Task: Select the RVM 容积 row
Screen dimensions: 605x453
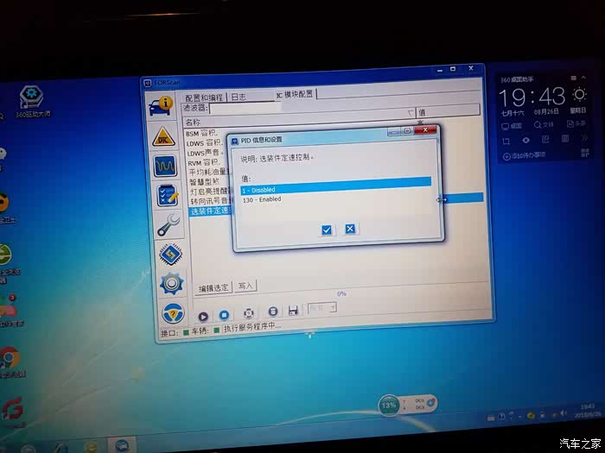Action: coord(205,162)
